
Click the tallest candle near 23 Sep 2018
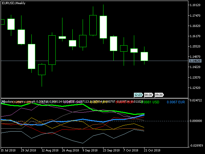tap(103, 27)
